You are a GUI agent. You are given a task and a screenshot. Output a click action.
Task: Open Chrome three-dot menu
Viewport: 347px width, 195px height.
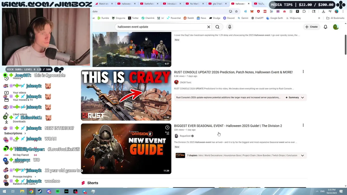pyautogui.click(x=343, y=11)
